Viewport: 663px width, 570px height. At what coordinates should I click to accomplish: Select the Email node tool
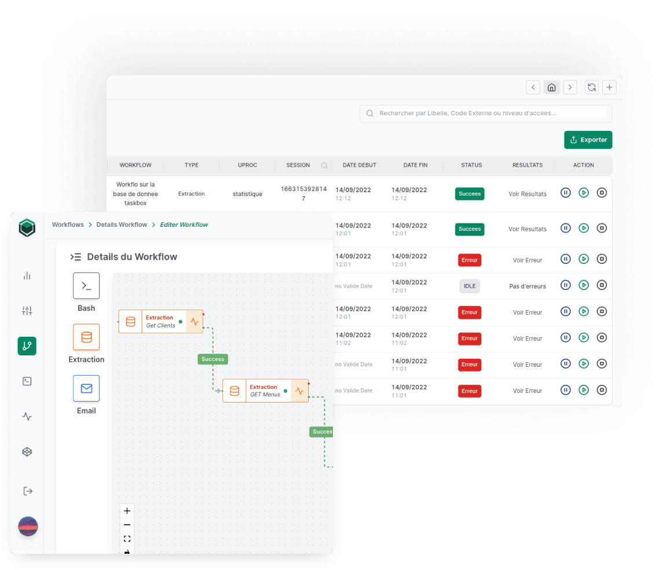click(86, 388)
